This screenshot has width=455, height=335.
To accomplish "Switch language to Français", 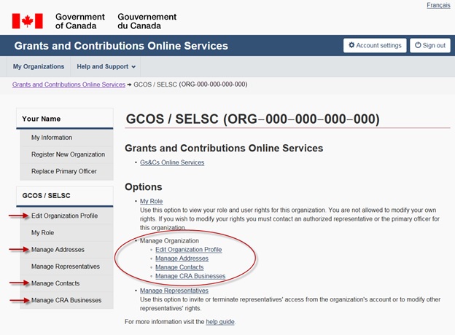I will tap(437, 5).
